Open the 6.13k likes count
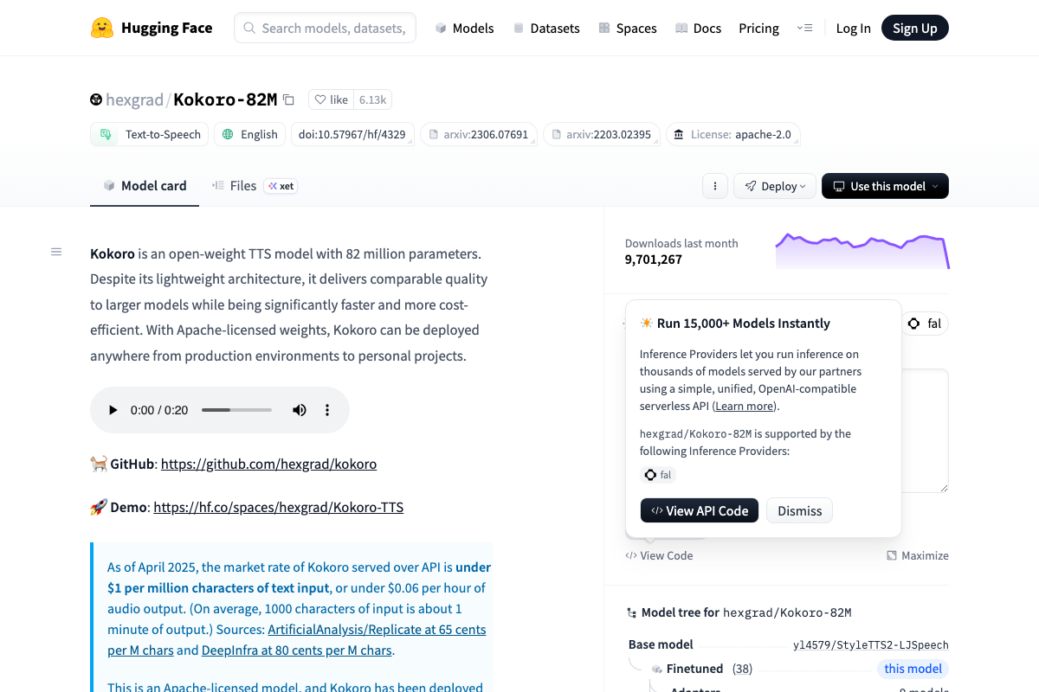The height and width of the screenshot is (692, 1039). point(372,100)
